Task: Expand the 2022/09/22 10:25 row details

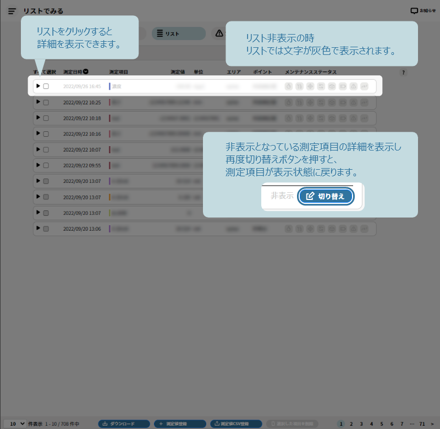Action: click(38, 102)
